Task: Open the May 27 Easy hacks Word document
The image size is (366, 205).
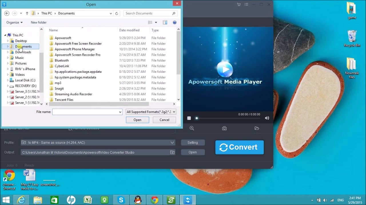Action: (x=29, y=180)
